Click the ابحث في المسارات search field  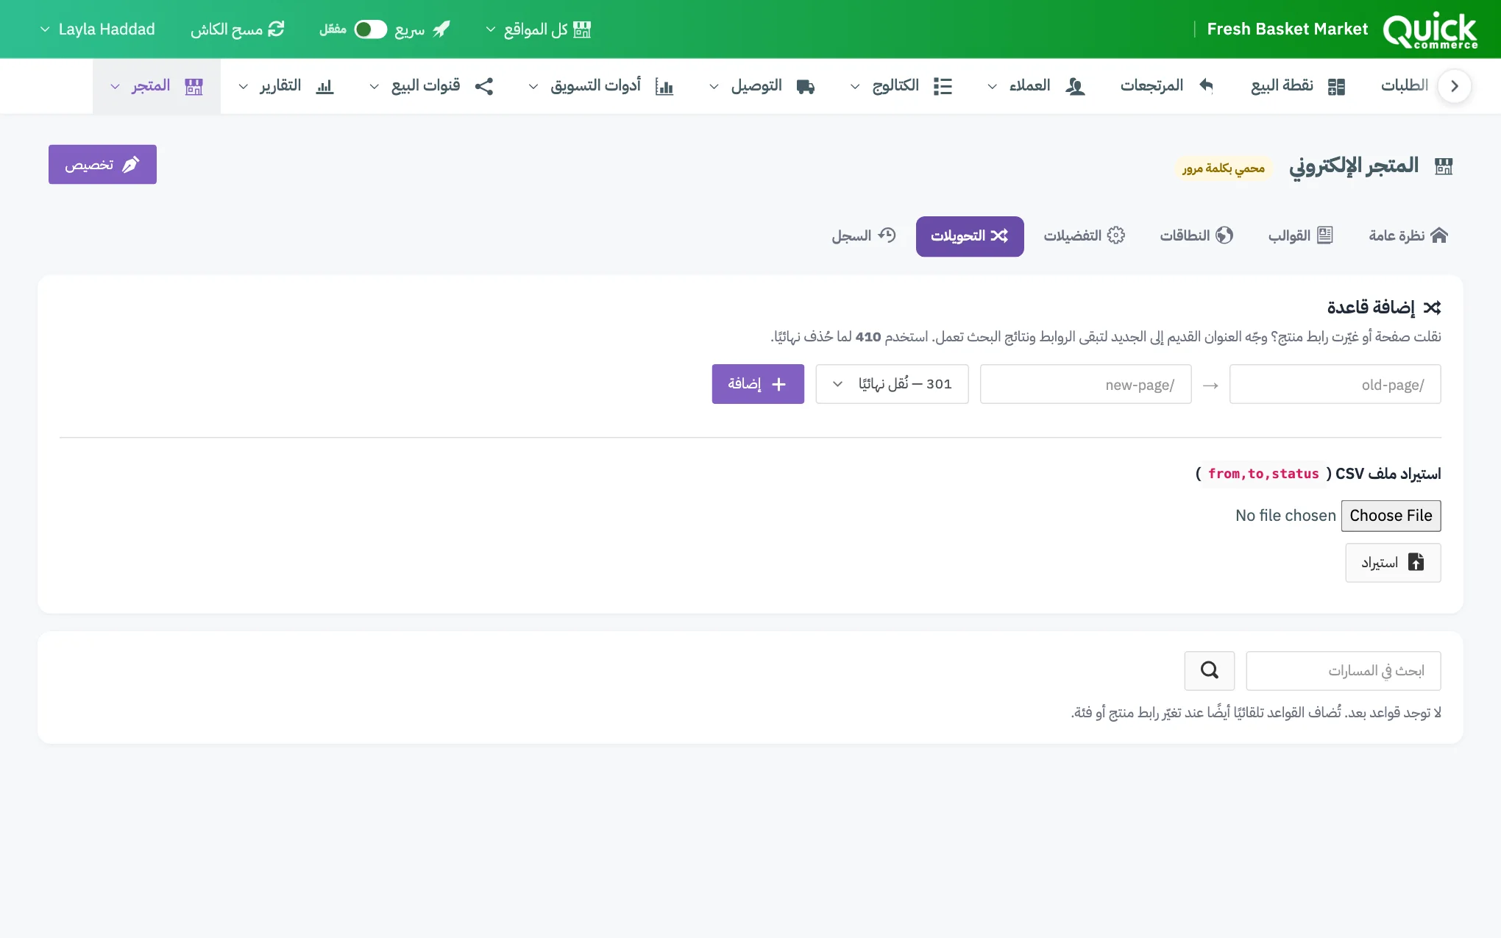point(1343,670)
